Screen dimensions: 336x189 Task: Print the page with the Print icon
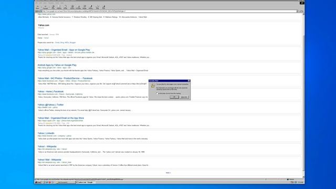coord(104,7)
